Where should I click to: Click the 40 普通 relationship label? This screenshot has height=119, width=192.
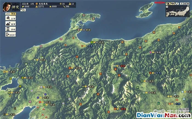pyautogui.click(x=100, y=42)
